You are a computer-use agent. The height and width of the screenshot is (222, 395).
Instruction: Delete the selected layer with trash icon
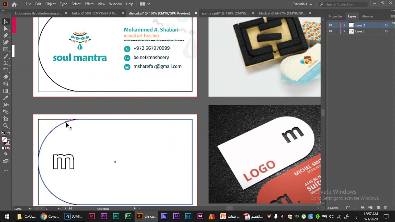pos(385,208)
